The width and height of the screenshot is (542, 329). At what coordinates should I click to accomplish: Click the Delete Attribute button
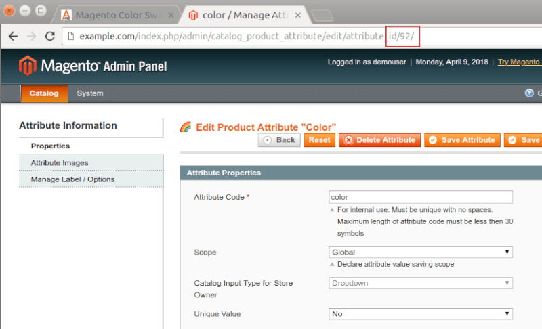[x=379, y=140]
